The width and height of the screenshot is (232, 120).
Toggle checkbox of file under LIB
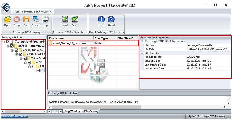[x=38, y=70]
